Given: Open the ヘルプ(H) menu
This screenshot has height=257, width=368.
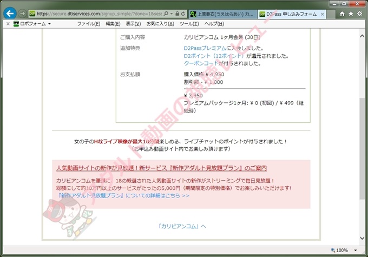Looking at the screenshot, I should point(214,24).
